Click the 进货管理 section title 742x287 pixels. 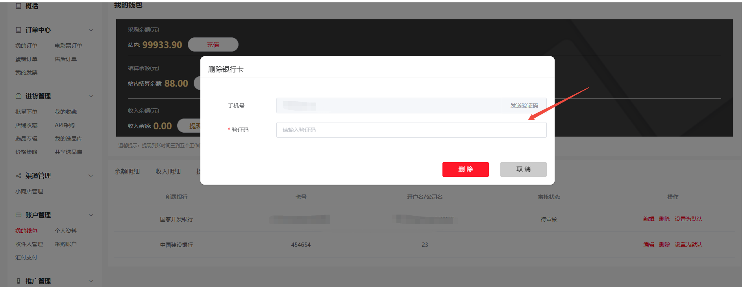click(38, 96)
